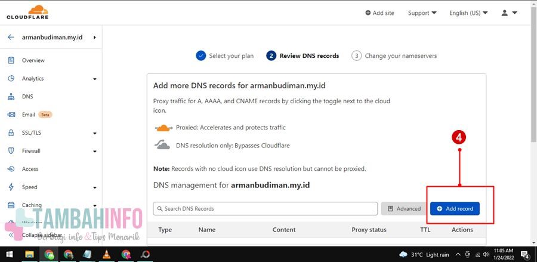Open the Windows notification center
The image size is (537, 262).
(x=525, y=254)
